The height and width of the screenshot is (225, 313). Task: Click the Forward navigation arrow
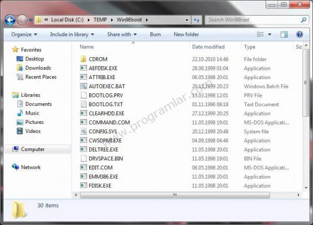tap(22, 20)
